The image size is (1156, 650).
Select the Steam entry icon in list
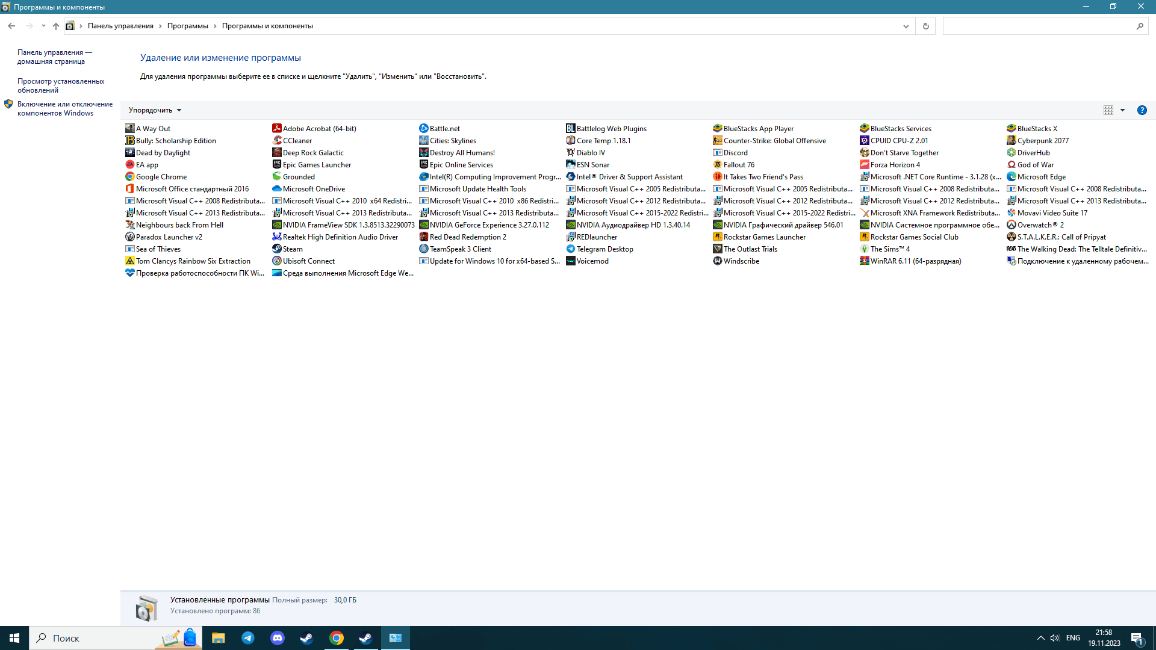[x=276, y=249]
